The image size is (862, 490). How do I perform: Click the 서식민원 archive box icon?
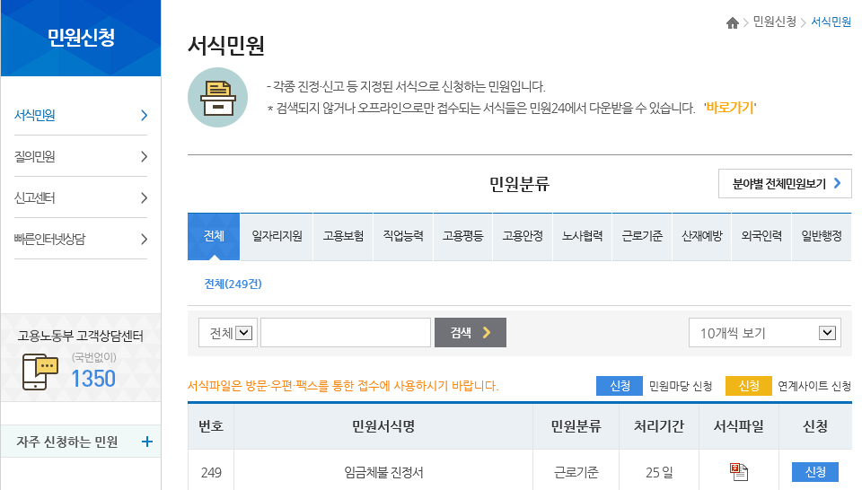[x=217, y=97]
